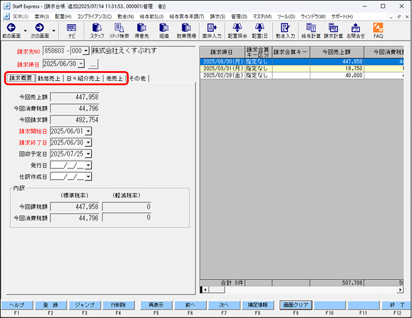The image size is (412, 318).
Task: Open the 発行日 date dropdown
Action: click(x=88, y=165)
